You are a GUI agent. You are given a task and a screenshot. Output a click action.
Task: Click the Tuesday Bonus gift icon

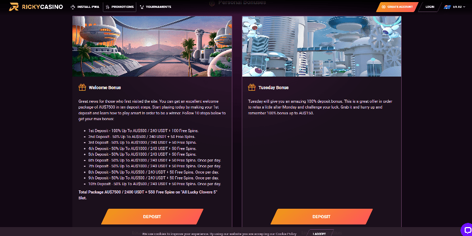click(252, 88)
